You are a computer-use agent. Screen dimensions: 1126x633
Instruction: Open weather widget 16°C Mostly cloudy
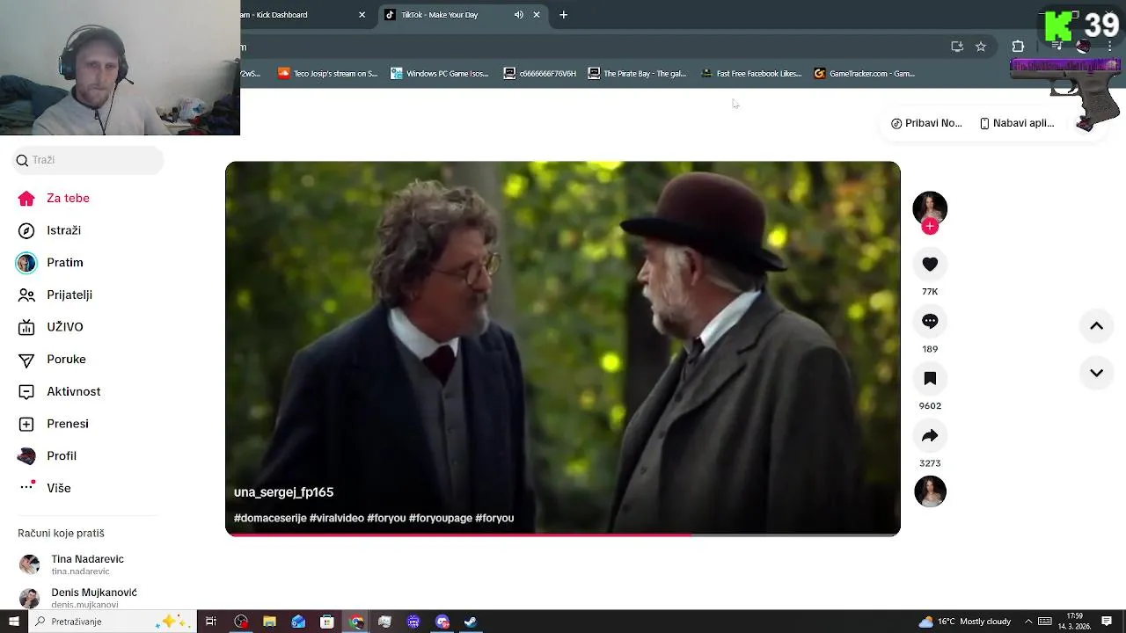point(965,622)
